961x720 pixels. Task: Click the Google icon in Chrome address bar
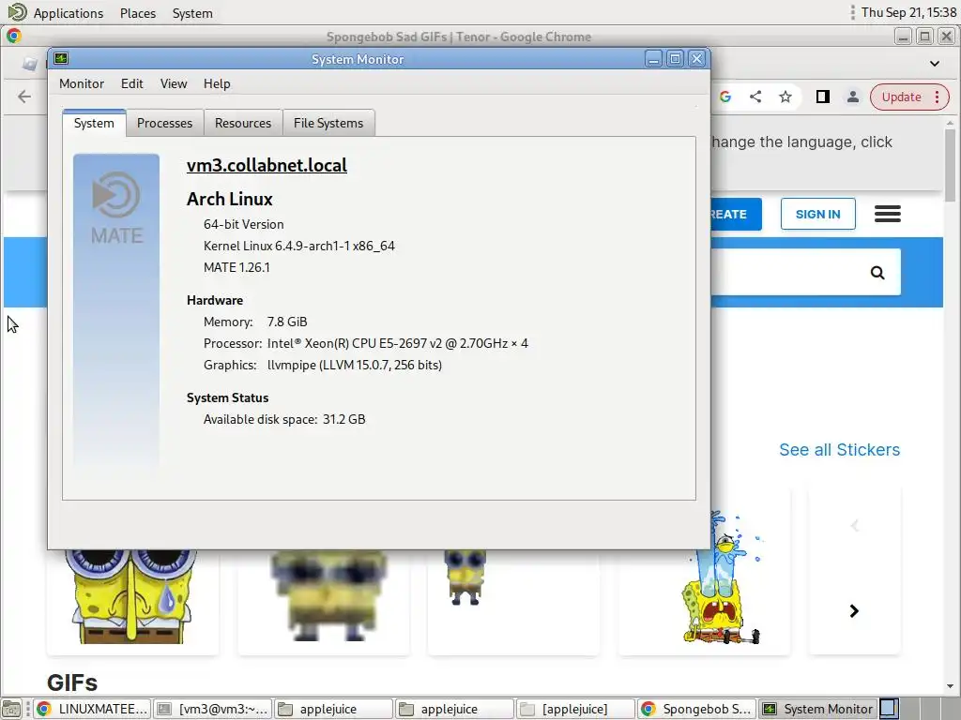[725, 97]
